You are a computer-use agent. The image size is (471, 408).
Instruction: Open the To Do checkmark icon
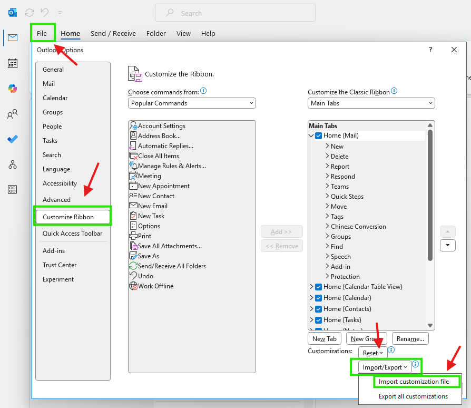click(x=13, y=139)
